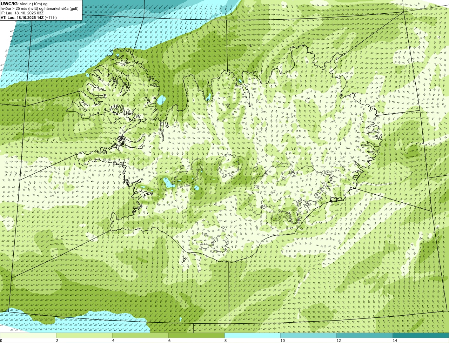Click the 4–6 m/s green swatch
This screenshot has height=343, width=449.
[140, 335]
